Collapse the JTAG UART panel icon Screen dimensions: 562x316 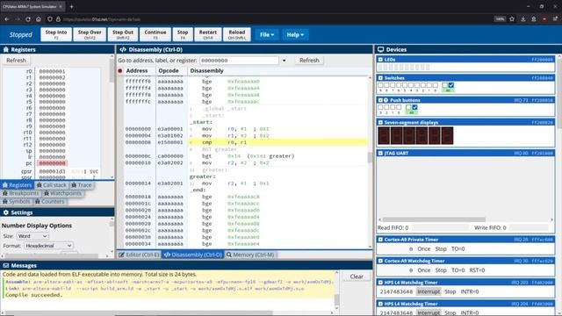coord(380,153)
